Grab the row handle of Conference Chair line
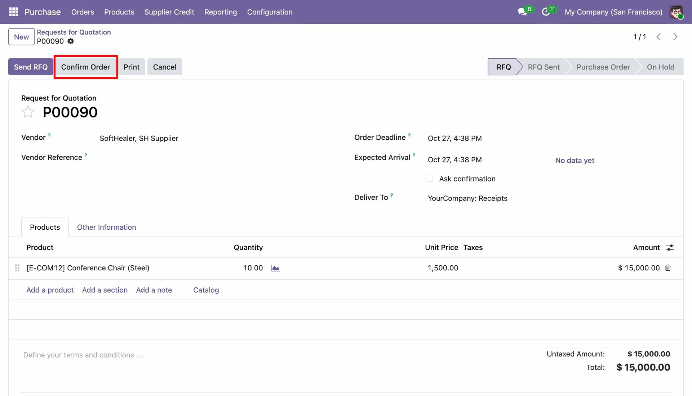Viewport: 692px width, 396px height. (17, 268)
